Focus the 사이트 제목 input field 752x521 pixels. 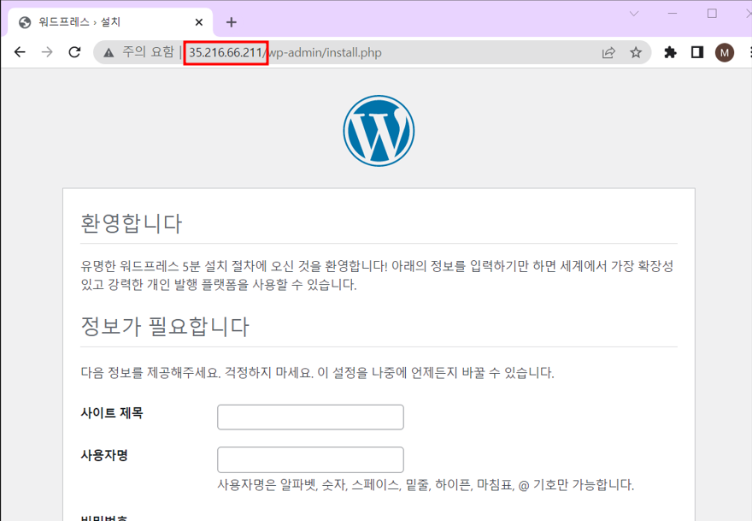(x=310, y=417)
